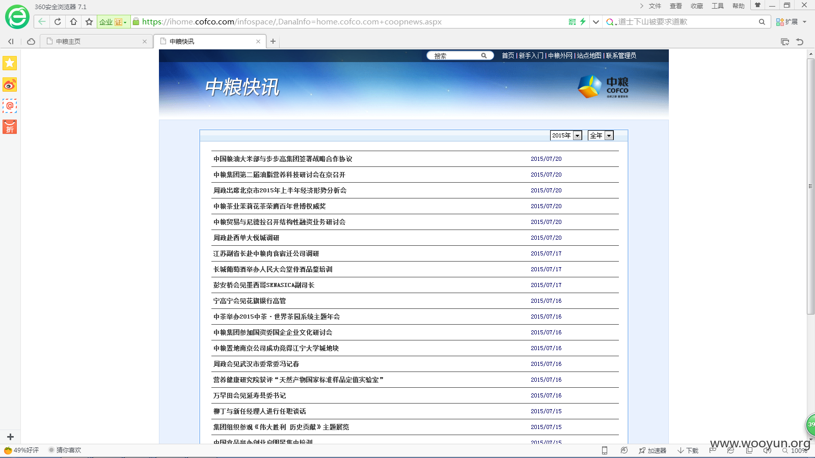Open the 查看 menu
Screen dimensions: 815x458
(x=676, y=6)
